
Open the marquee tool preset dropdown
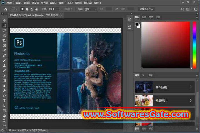click(x=17, y=9)
